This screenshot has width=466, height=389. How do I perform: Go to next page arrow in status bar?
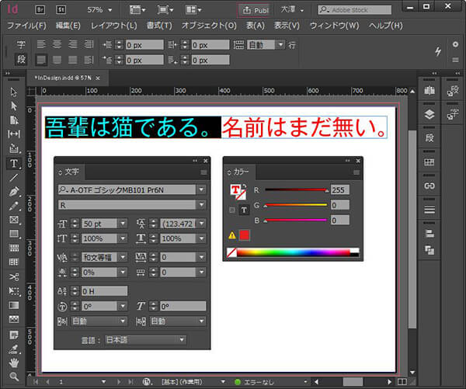(x=119, y=382)
